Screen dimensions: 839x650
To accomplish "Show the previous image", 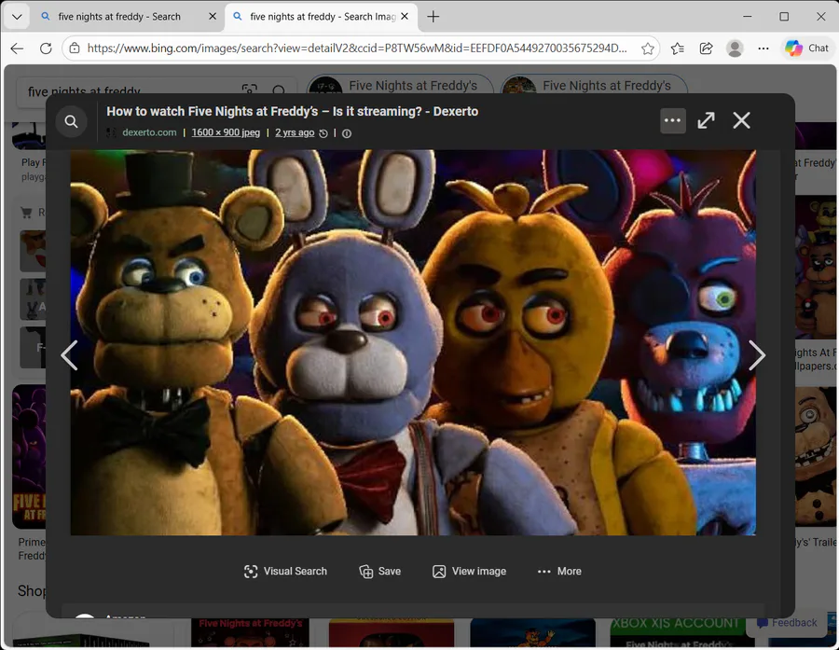I will pos(70,355).
